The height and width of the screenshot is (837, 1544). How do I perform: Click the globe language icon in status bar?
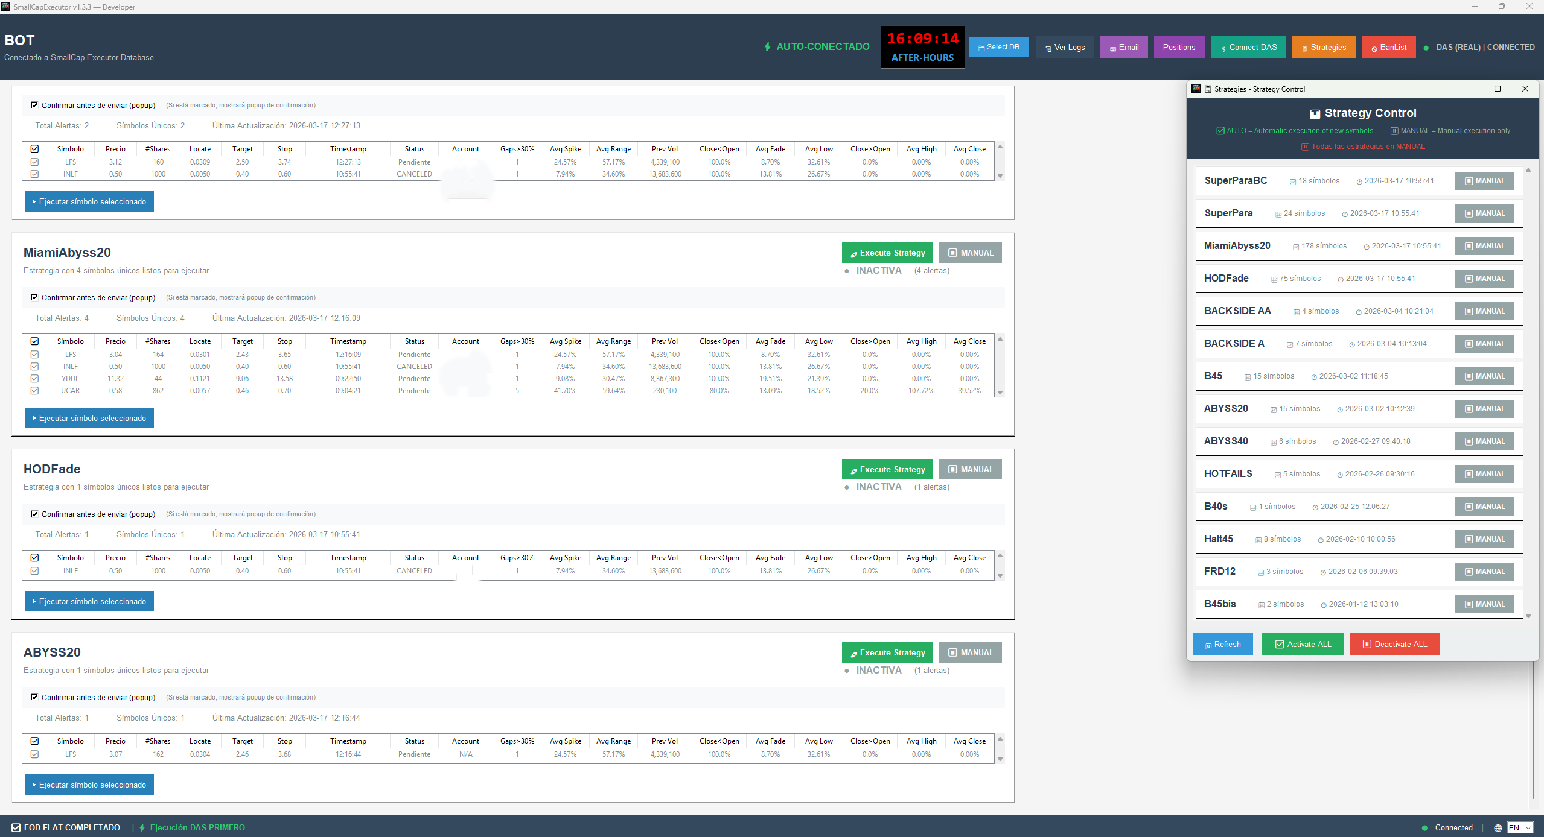(1498, 828)
